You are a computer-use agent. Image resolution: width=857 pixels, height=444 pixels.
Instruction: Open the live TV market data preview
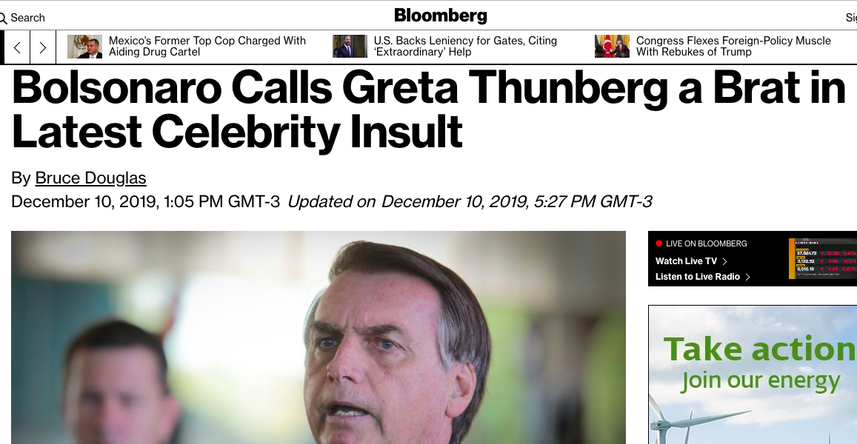click(822, 258)
